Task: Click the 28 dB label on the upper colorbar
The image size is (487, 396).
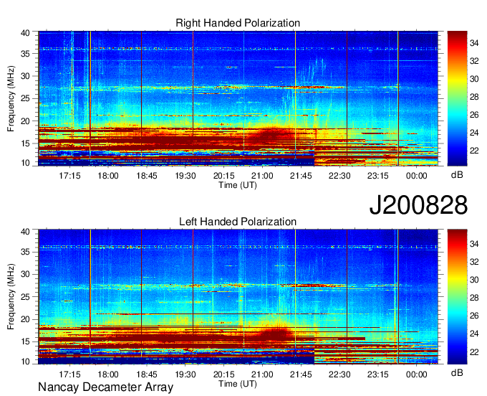Action: click(474, 97)
